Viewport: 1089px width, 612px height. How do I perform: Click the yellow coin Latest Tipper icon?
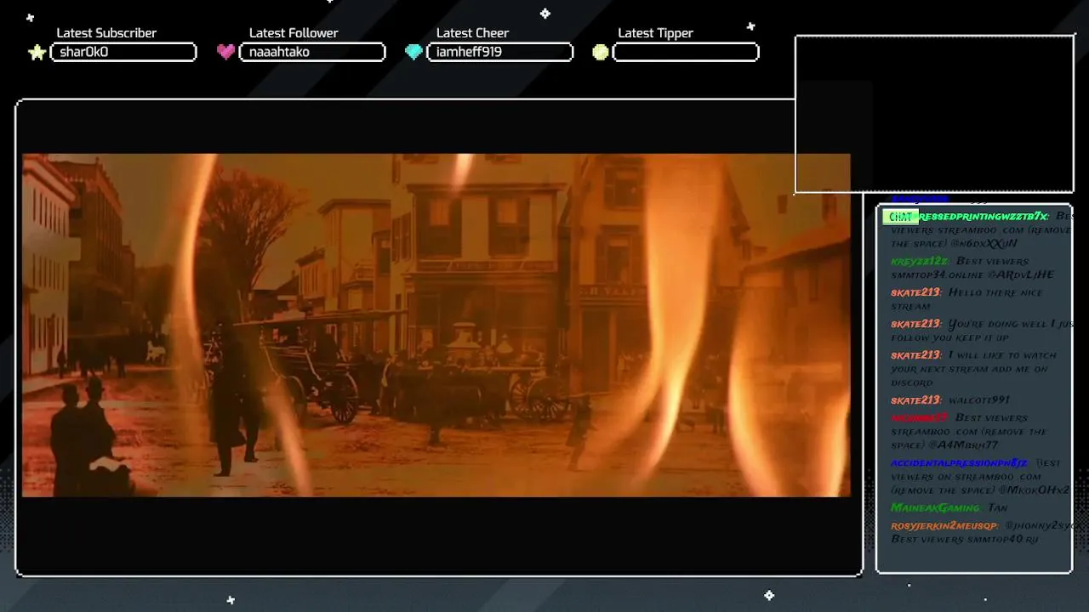pos(601,52)
